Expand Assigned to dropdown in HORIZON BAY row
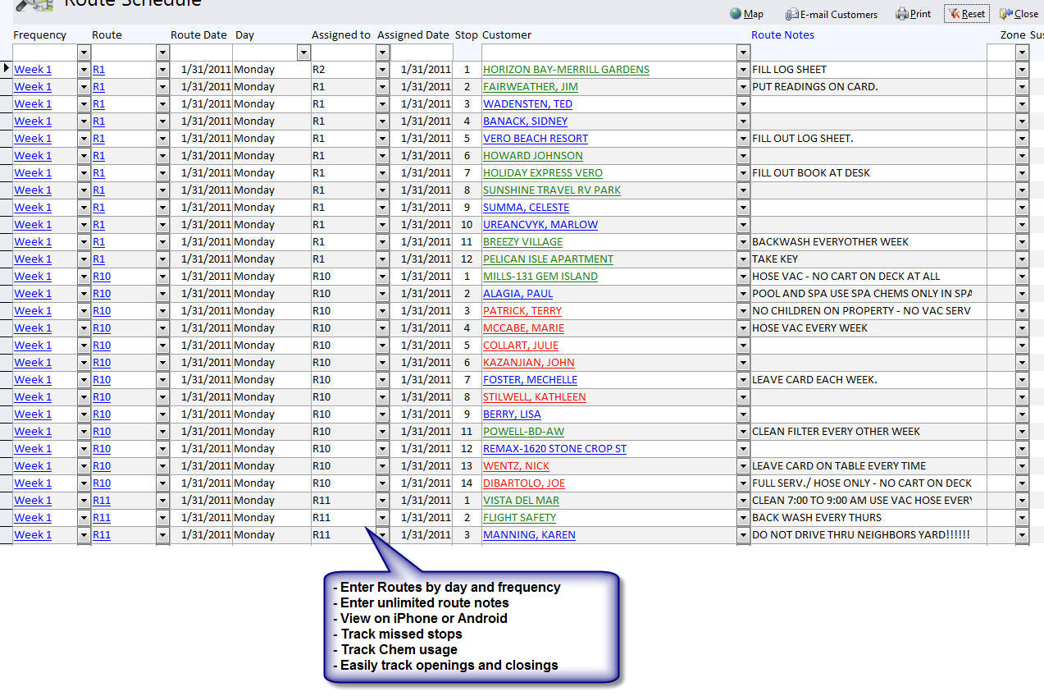 [382, 70]
